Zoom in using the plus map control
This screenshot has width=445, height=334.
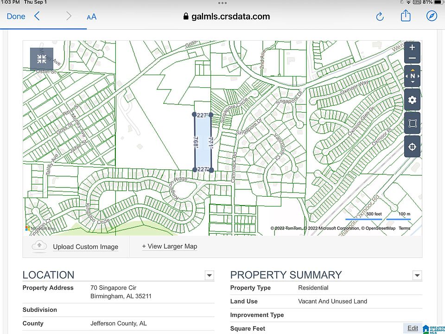click(412, 47)
